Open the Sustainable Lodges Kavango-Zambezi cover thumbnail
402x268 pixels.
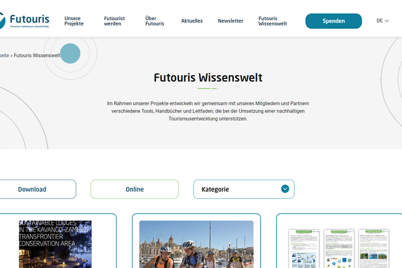pos(55,244)
